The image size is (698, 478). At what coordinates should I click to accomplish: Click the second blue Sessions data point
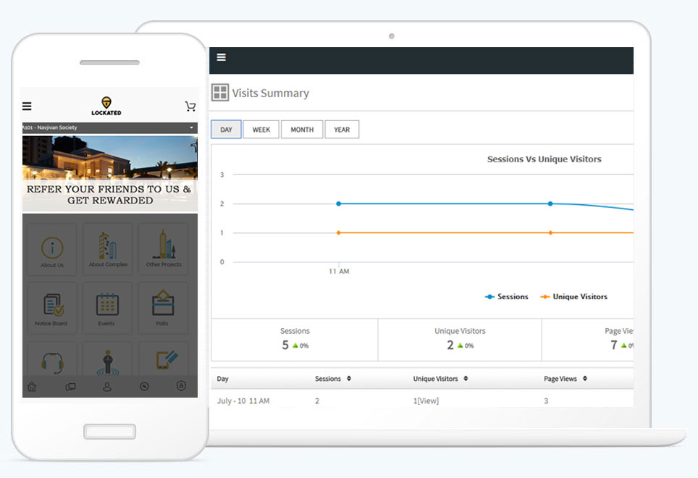tap(551, 204)
